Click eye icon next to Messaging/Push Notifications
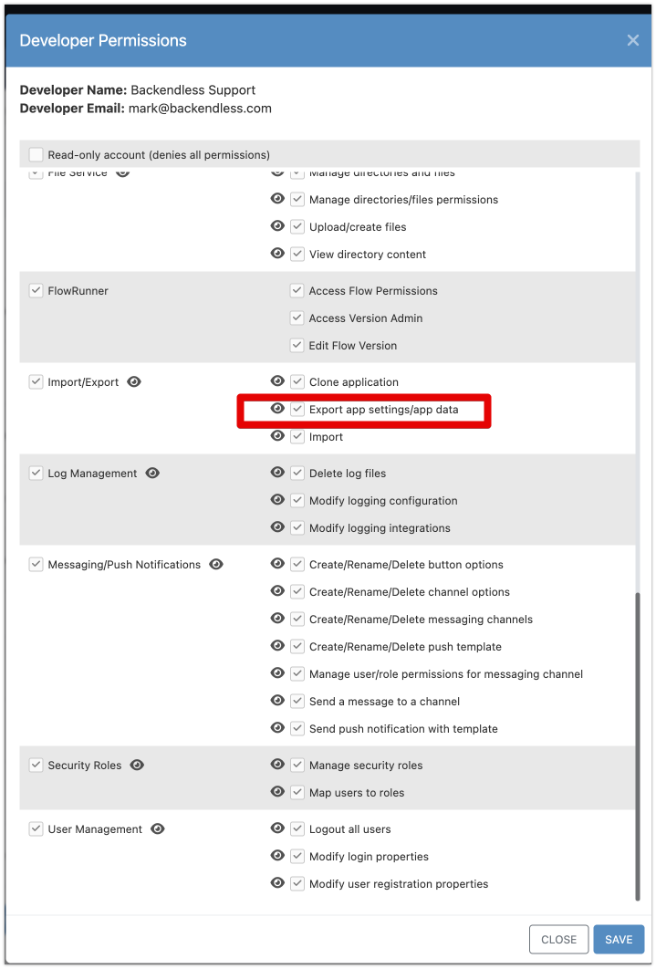 coord(216,564)
